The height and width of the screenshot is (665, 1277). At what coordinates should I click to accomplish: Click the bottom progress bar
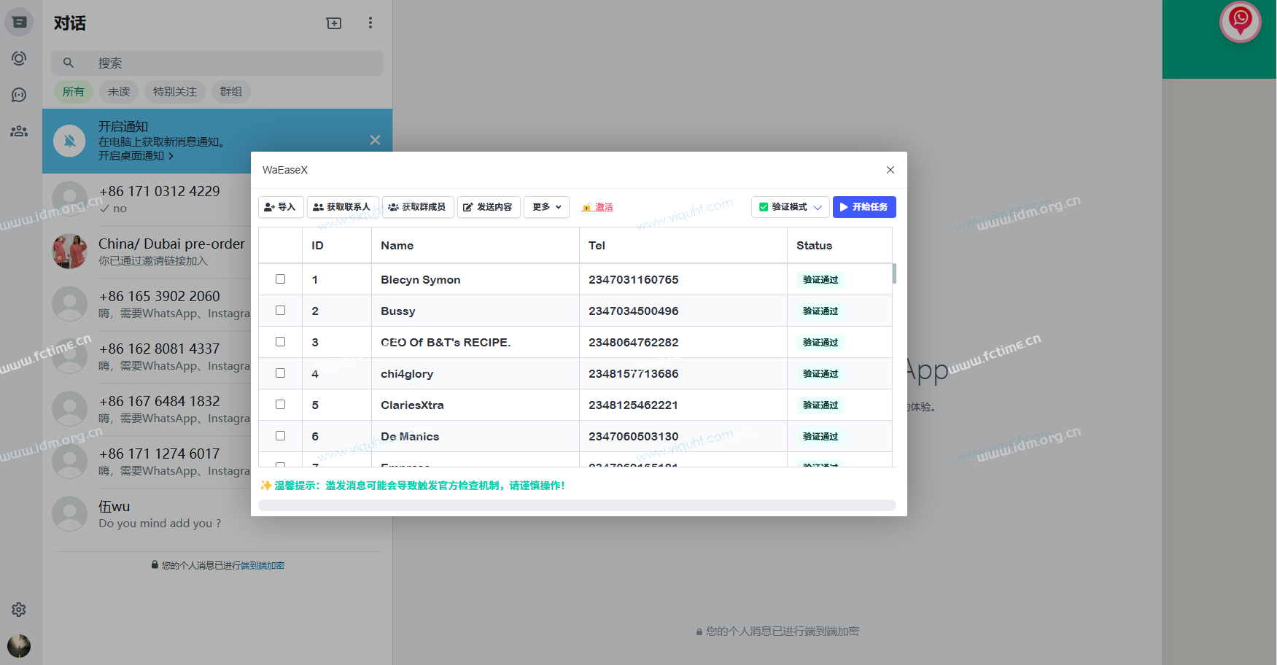577,505
